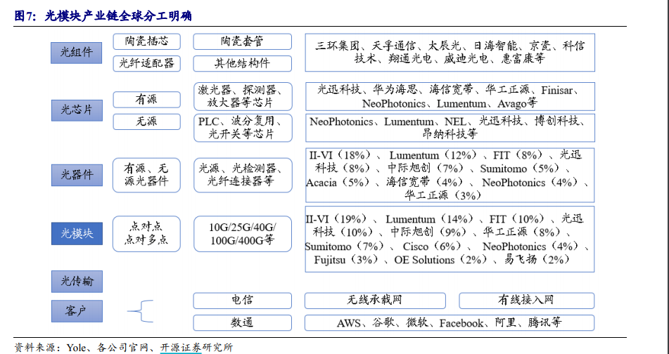Click the AWS、谷歌、微软、Facebook box

pos(450,322)
